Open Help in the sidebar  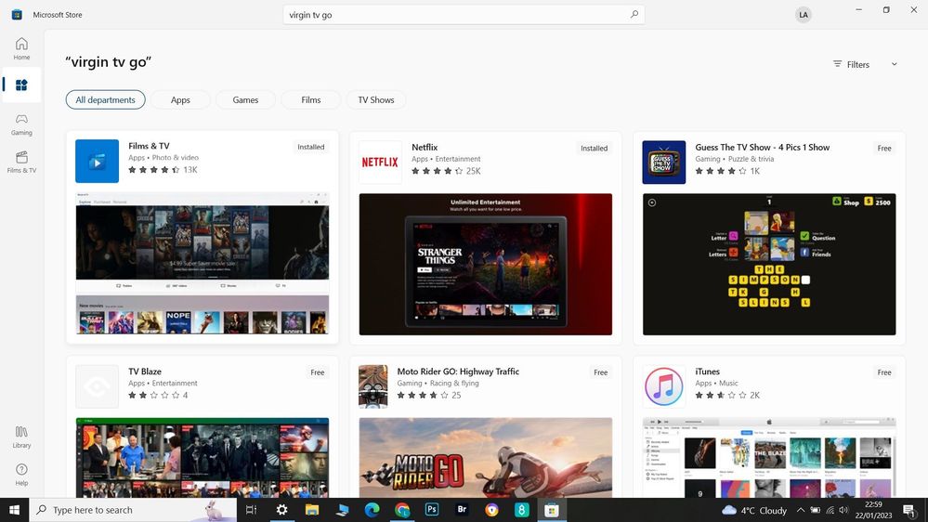(x=21, y=475)
